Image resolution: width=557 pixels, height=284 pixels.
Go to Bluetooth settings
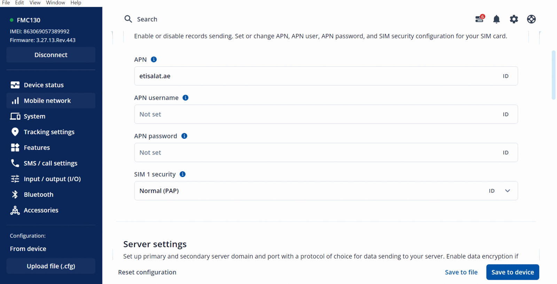tap(38, 195)
